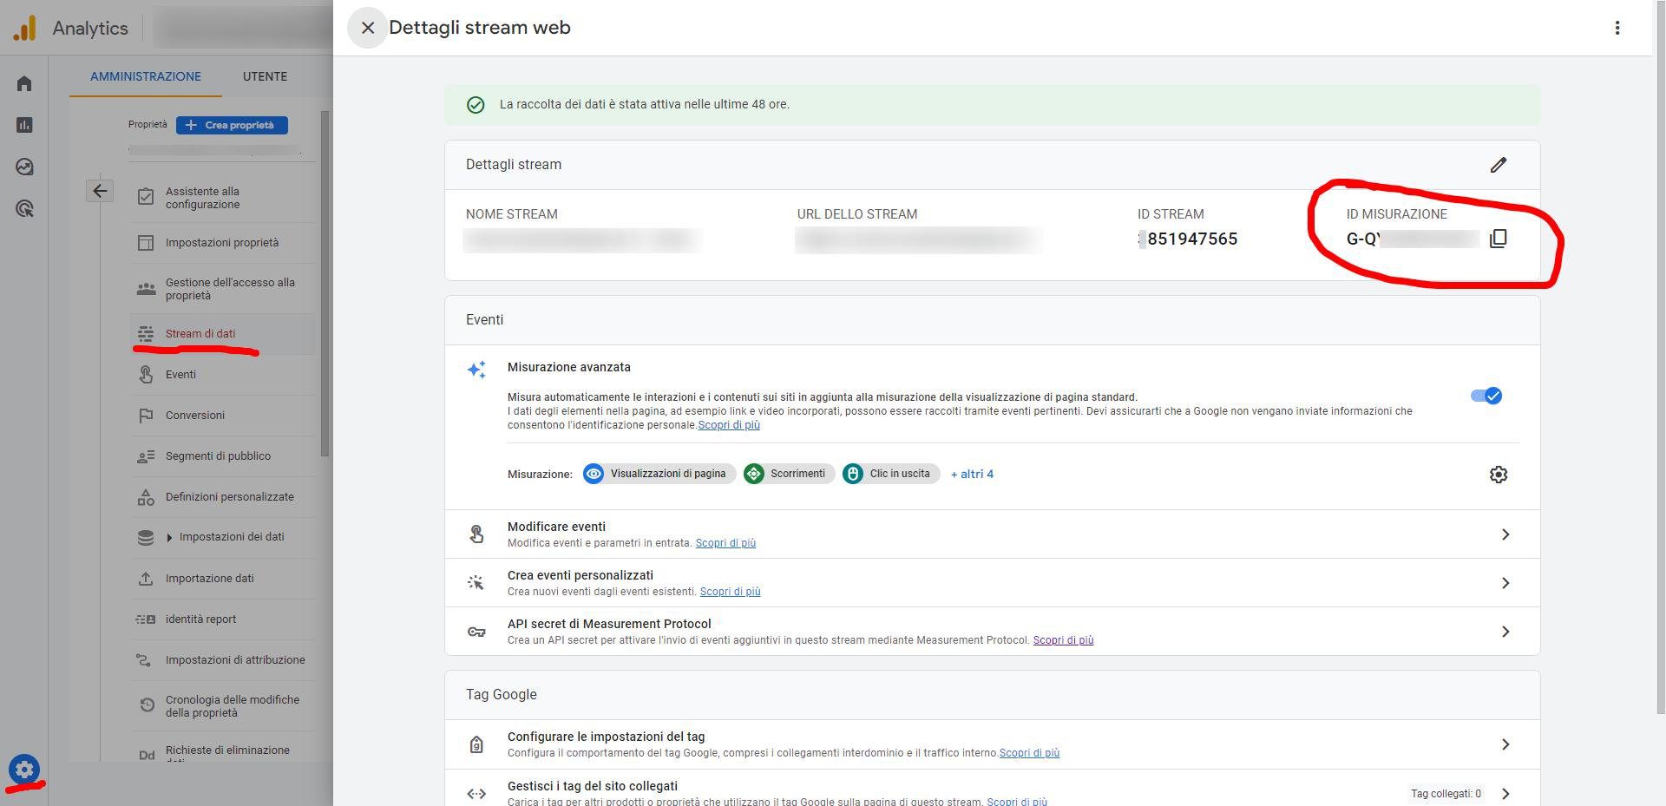The height and width of the screenshot is (806, 1666).
Task: Open the three-dot more options menu
Action: pos(1617,28)
